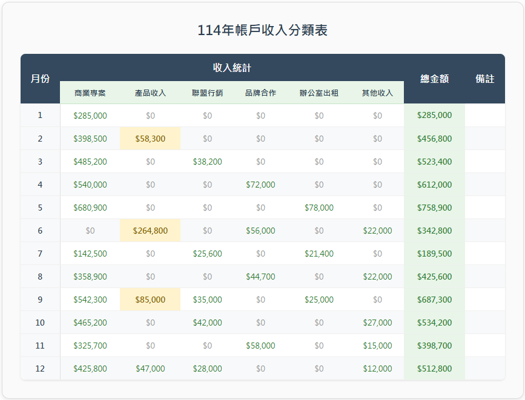The image size is (525, 400).
Task: Click the 其他收入 sub-header
Action: (377, 93)
